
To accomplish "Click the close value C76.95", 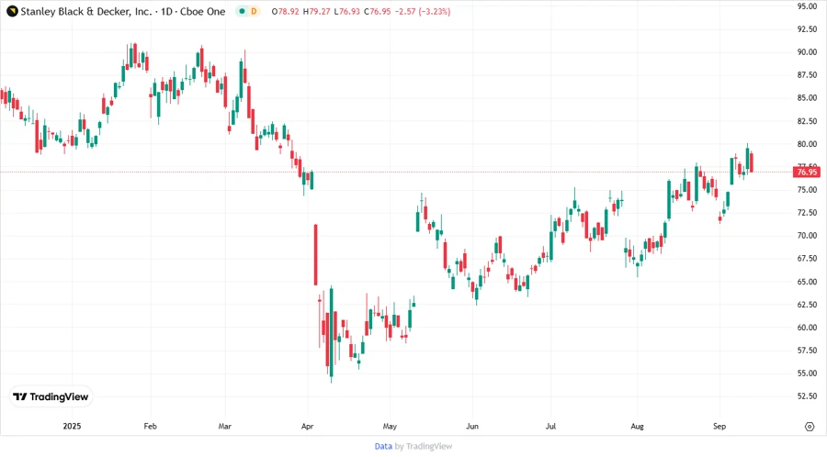I will [x=378, y=11].
